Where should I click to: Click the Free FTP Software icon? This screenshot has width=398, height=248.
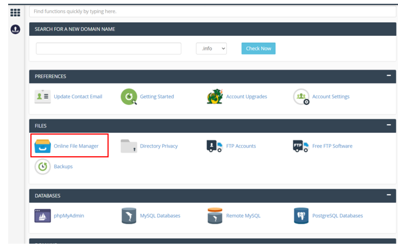point(301,146)
